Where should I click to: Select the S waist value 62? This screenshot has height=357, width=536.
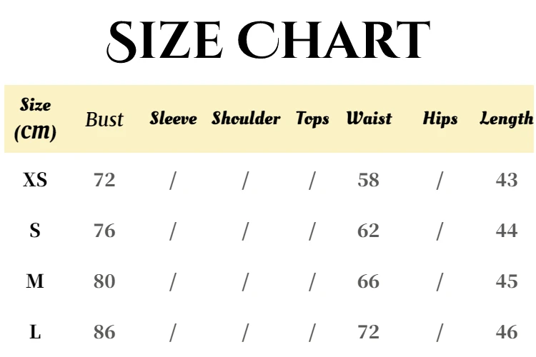tap(369, 231)
